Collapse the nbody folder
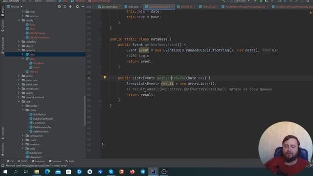Image resolution: width=313 pixels, height=176 pixels. coord(19,21)
